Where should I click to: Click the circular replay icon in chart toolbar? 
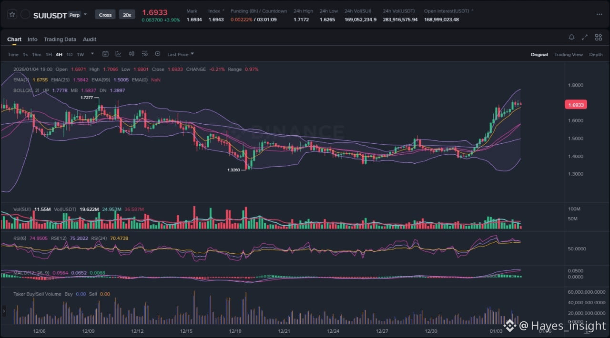(x=158, y=54)
